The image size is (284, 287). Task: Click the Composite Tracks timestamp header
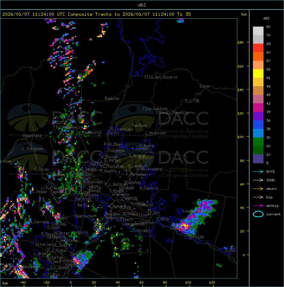click(97, 14)
